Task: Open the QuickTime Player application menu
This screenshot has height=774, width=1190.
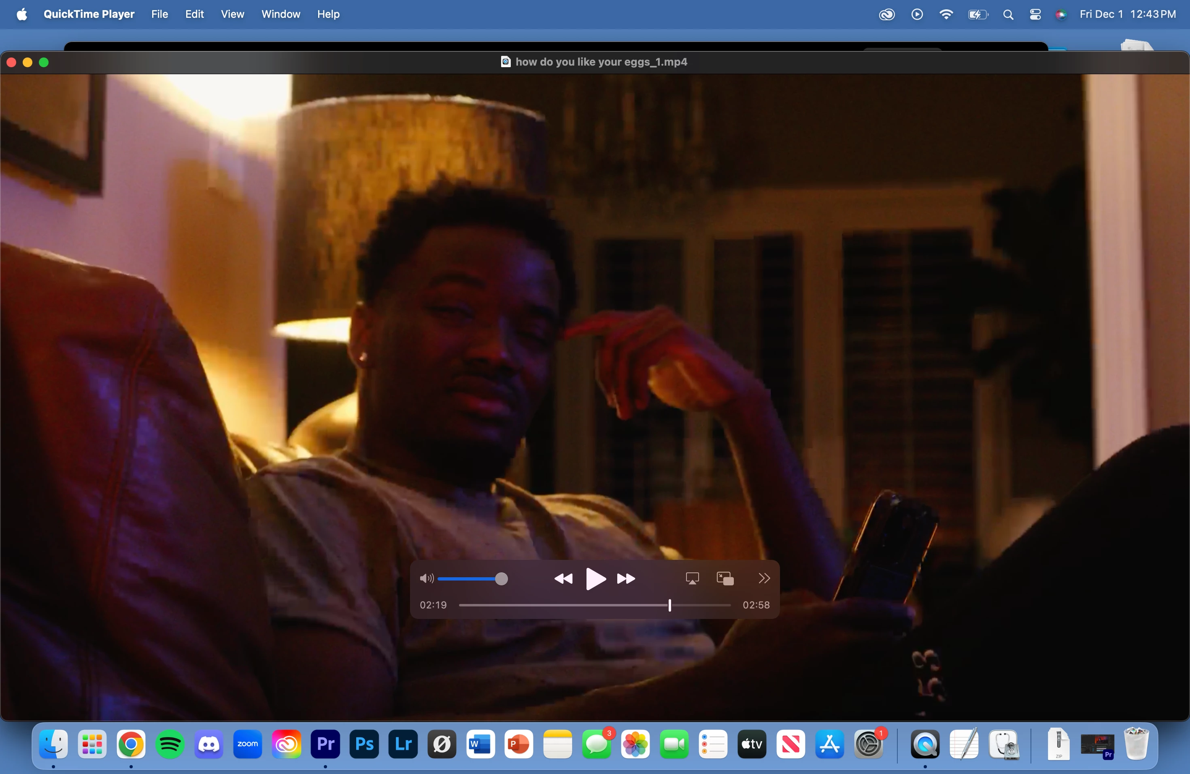Action: pyautogui.click(x=89, y=14)
